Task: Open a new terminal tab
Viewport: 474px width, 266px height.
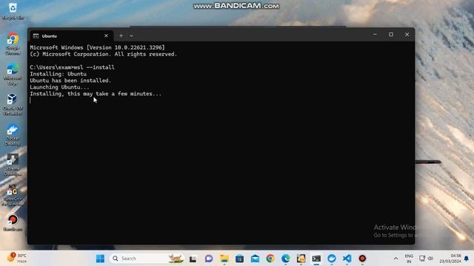Action: point(121,35)
